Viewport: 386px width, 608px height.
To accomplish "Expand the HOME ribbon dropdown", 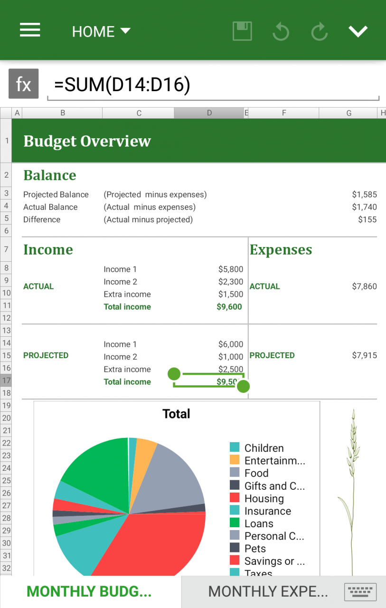I will point(101,31).
